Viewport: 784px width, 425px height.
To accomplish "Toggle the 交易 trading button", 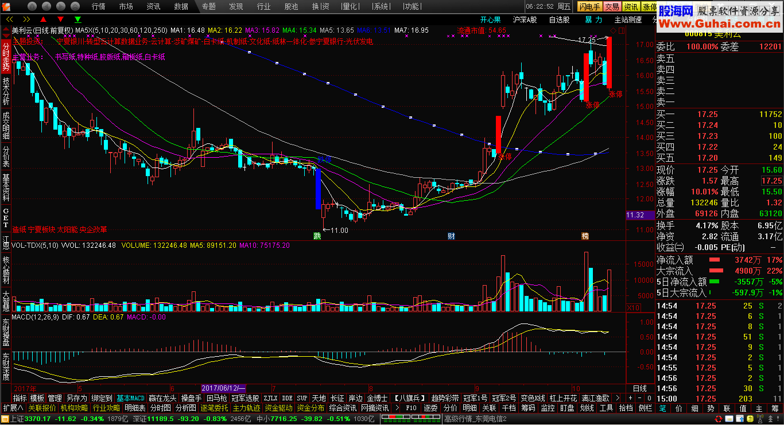I will 612,7.
